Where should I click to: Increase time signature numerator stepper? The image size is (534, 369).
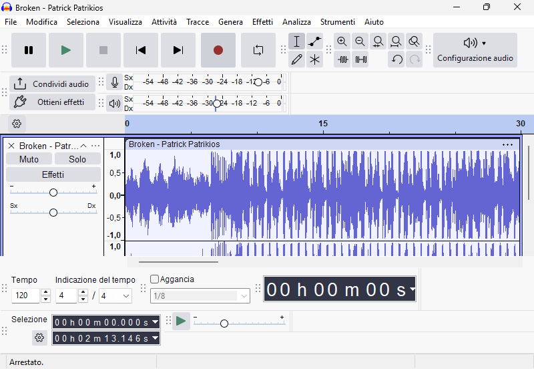(x=83, y=292)
